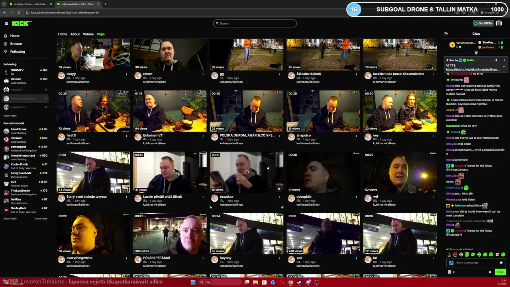The image size is (510, 287).
Task: Click the red angry emote in quick emotes
Action: tap(455, 254)
